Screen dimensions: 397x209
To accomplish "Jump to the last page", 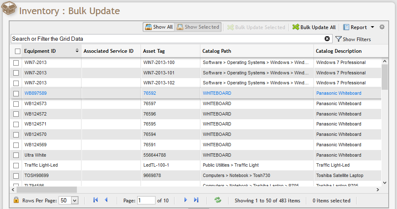I will (x=196, y=200).
